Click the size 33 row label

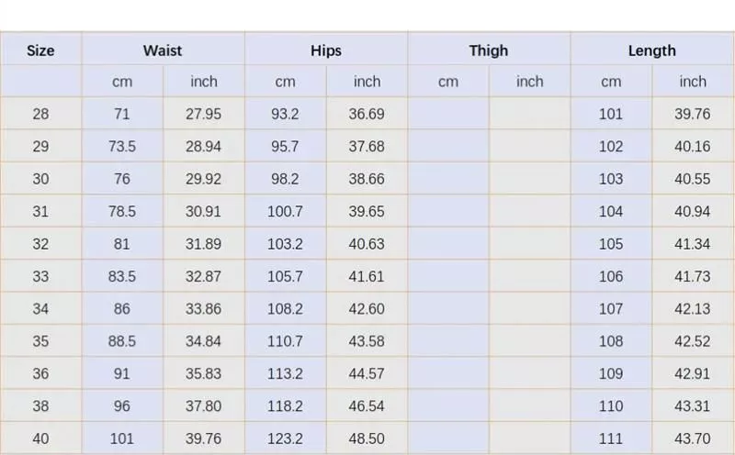click(40, 276)
